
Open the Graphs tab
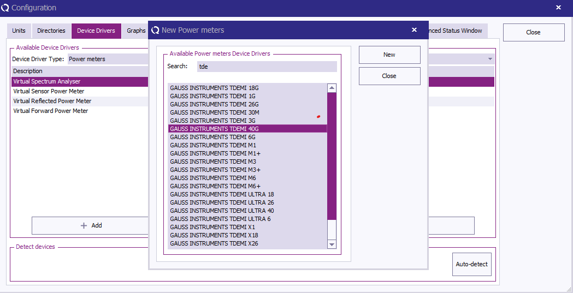tap(136, 31)
